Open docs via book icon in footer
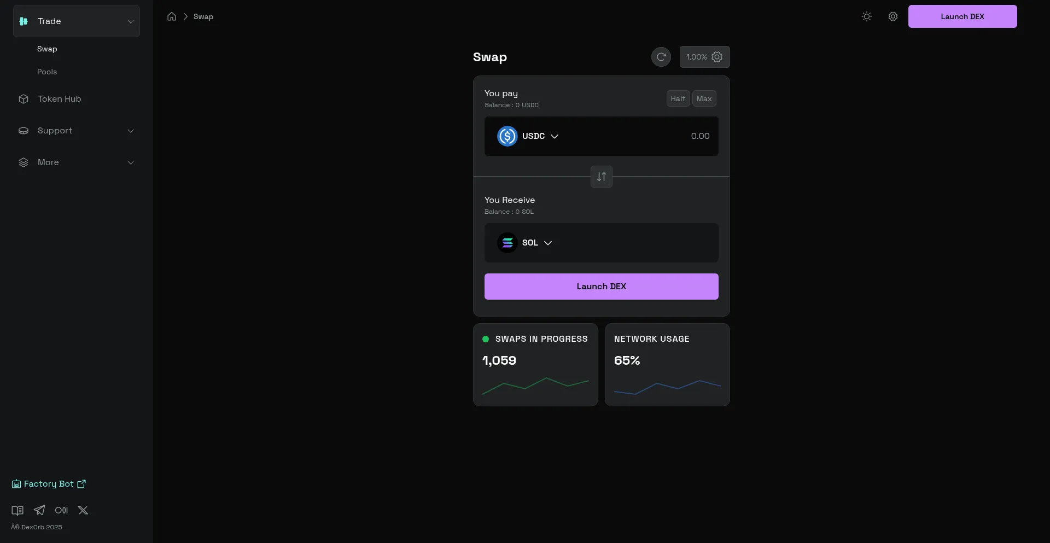The width and height of the screenshot is (1050, 543). pyautogui.click(x=17, y=510)
